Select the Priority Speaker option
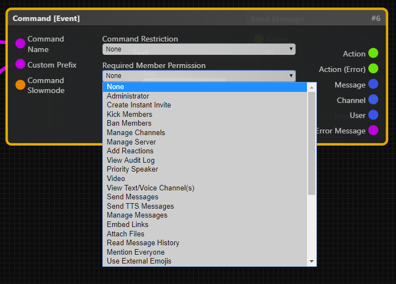 (x=205, y=169)
